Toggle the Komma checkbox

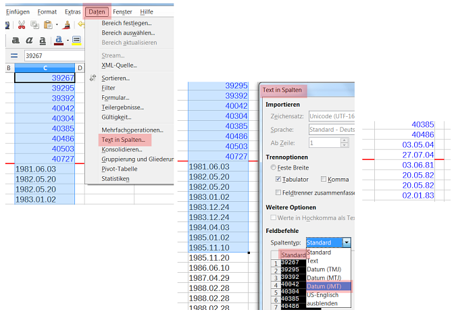point(324,179)
